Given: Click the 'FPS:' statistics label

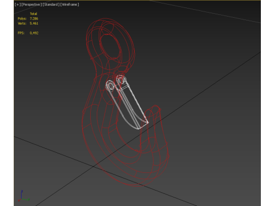Looking at the screenshot, I should (x=21, y=33).
